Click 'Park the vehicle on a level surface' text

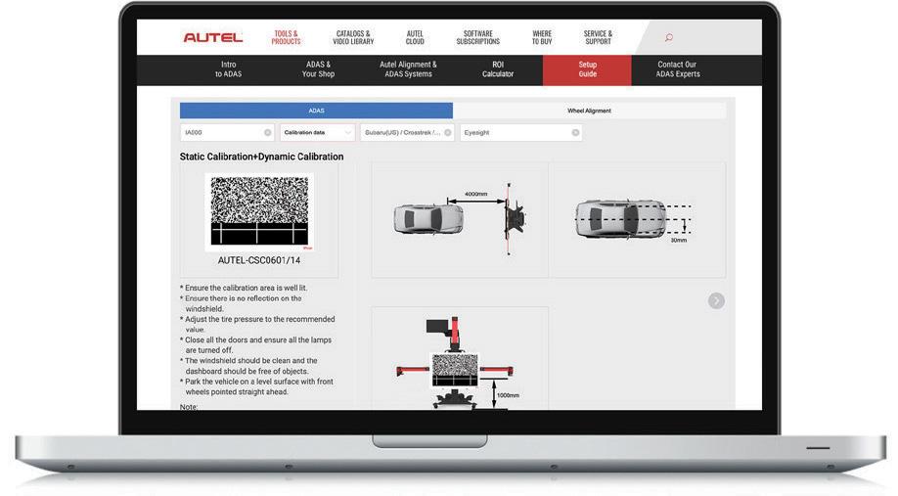tap(256, 386)
